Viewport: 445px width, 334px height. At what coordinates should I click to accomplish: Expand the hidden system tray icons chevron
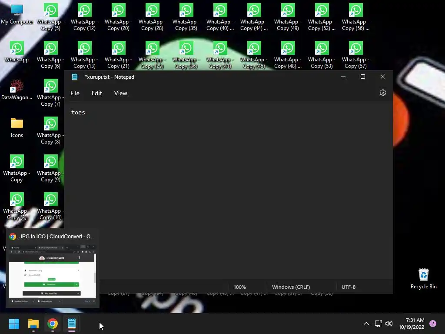pos(366,324)
